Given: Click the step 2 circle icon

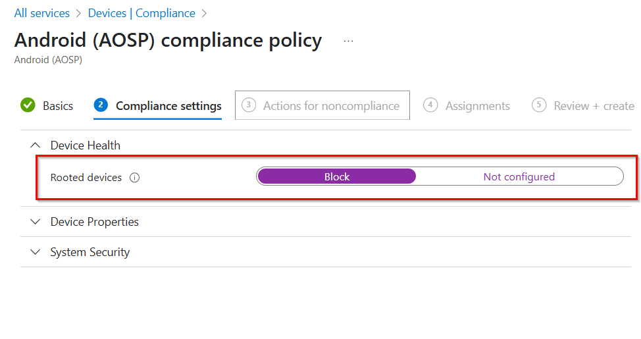Looking at the screenshot, I should 101,105.
